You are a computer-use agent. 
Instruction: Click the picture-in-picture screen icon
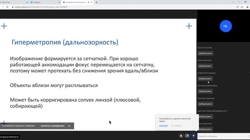click(187, 136)
